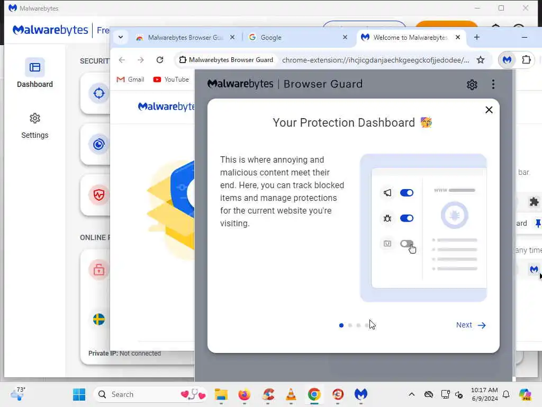Open Settings in Malwarebytes sidebar
The height and width of the screenshot is (407, 542).
(34, 126)
